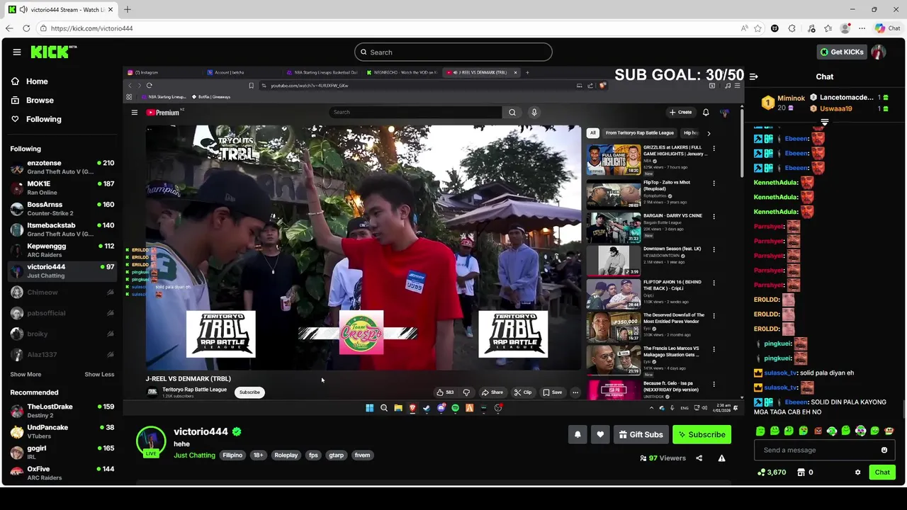Click the fivem tag
The height and width of the screenshot is (510, 907).
(362, 455)
